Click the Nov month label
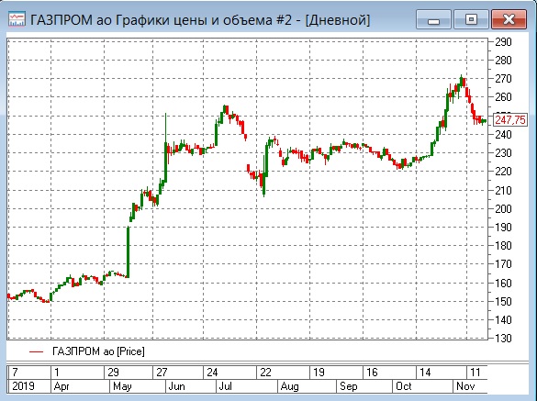537x401 pixels. tap(465, 386)
